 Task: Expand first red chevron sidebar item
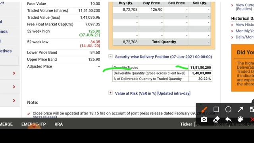[x=14, y=73]
